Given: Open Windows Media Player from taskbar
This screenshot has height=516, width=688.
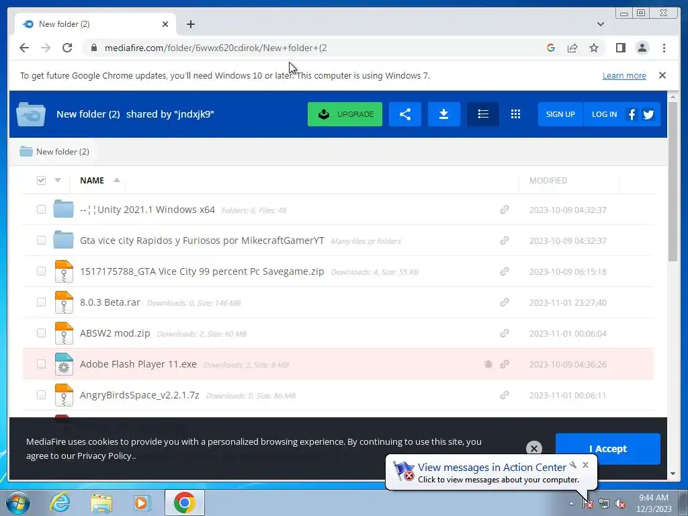Looking at the screenshot, I should (x=142, y=503).
